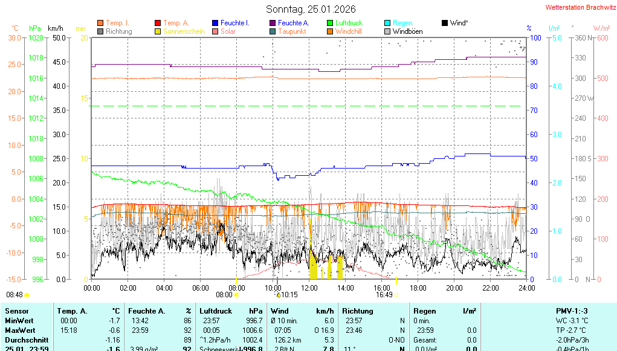617x351 pixels.
Task: Click the orange Windchill legend swatch
Action: pyautogui.click(x=330, y=31)
